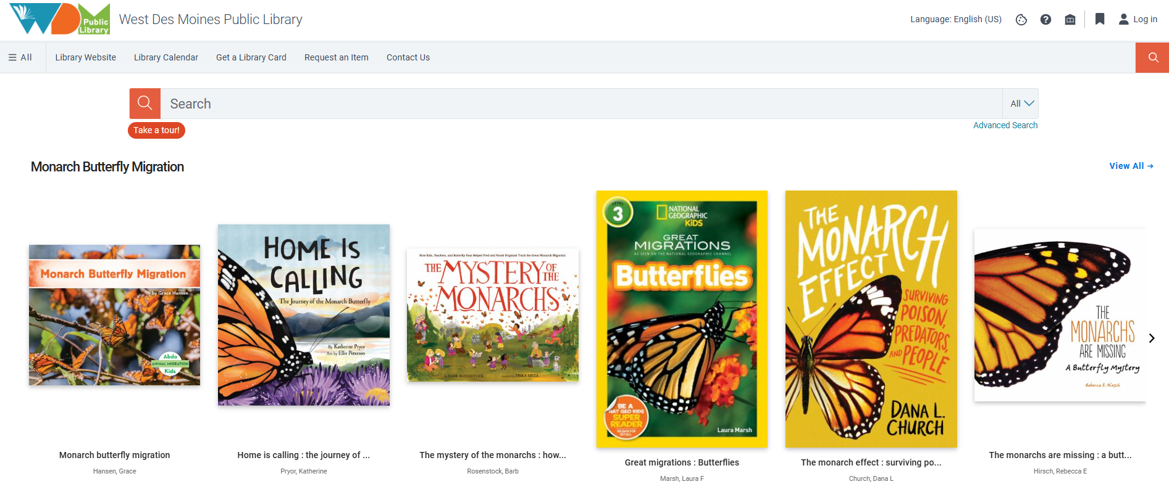This screenshot has height=492, width=1169.
Task: Open the Monarch Butterfly Migration book cover
Action: pyautogui.click(x=114, y=315)
